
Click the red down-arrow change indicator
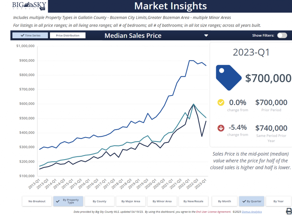pos(221,128)
